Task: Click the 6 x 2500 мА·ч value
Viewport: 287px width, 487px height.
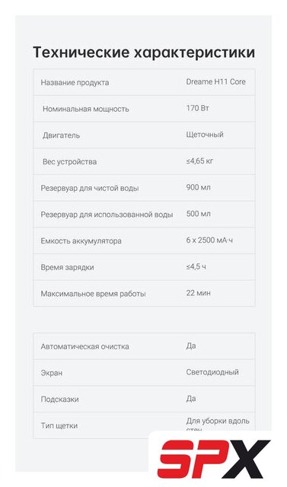Action: [209, 240]
